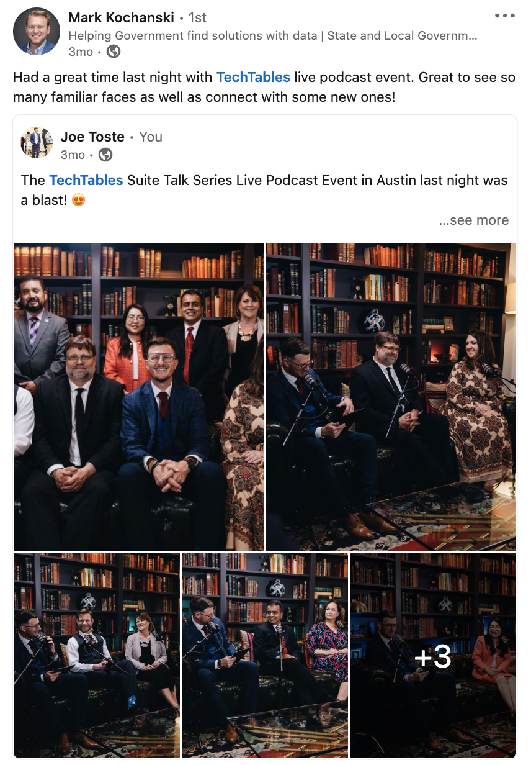Expand post with '...see more'
This screenshot has width=531, height=765.
click(x=474, y=220)
